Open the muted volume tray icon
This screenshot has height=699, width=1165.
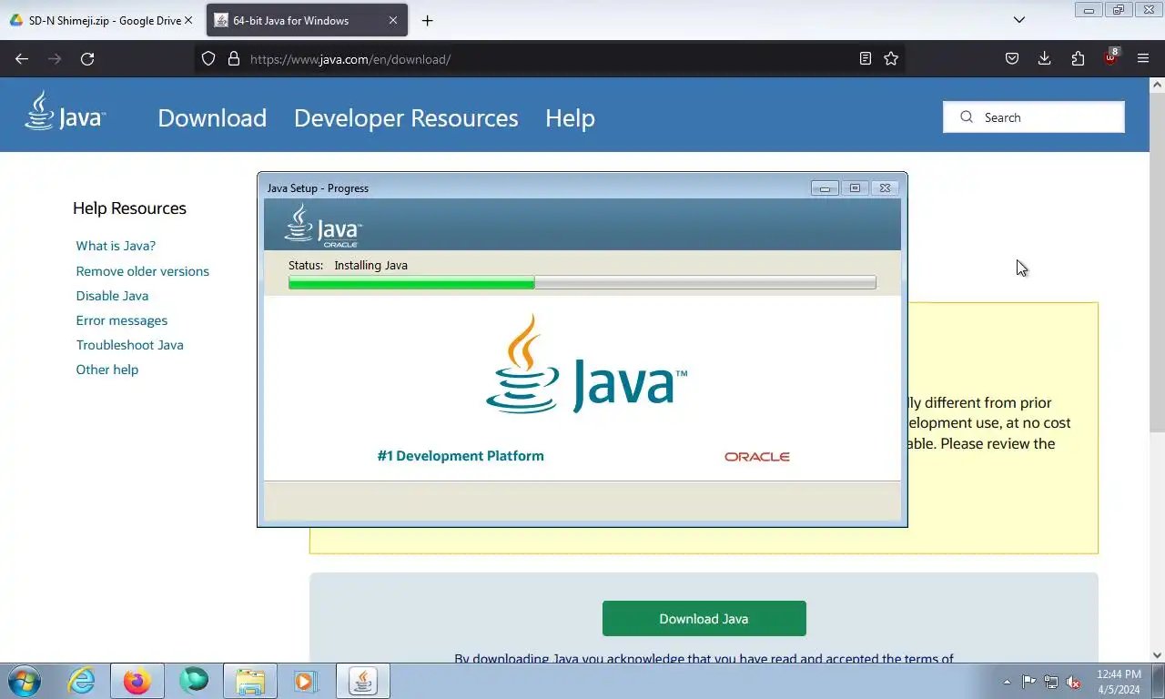1073,682
